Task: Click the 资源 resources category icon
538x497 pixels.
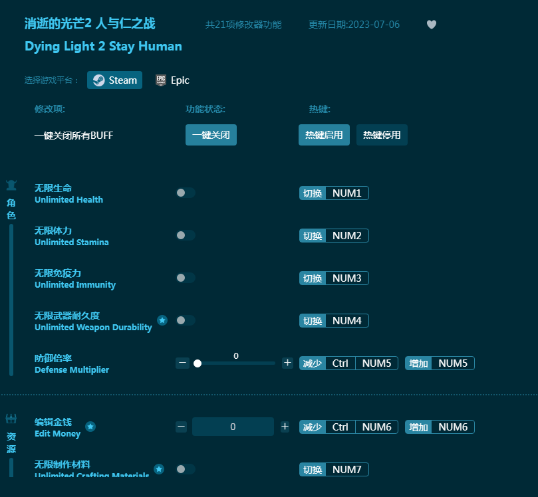Action: coord(11,419)
